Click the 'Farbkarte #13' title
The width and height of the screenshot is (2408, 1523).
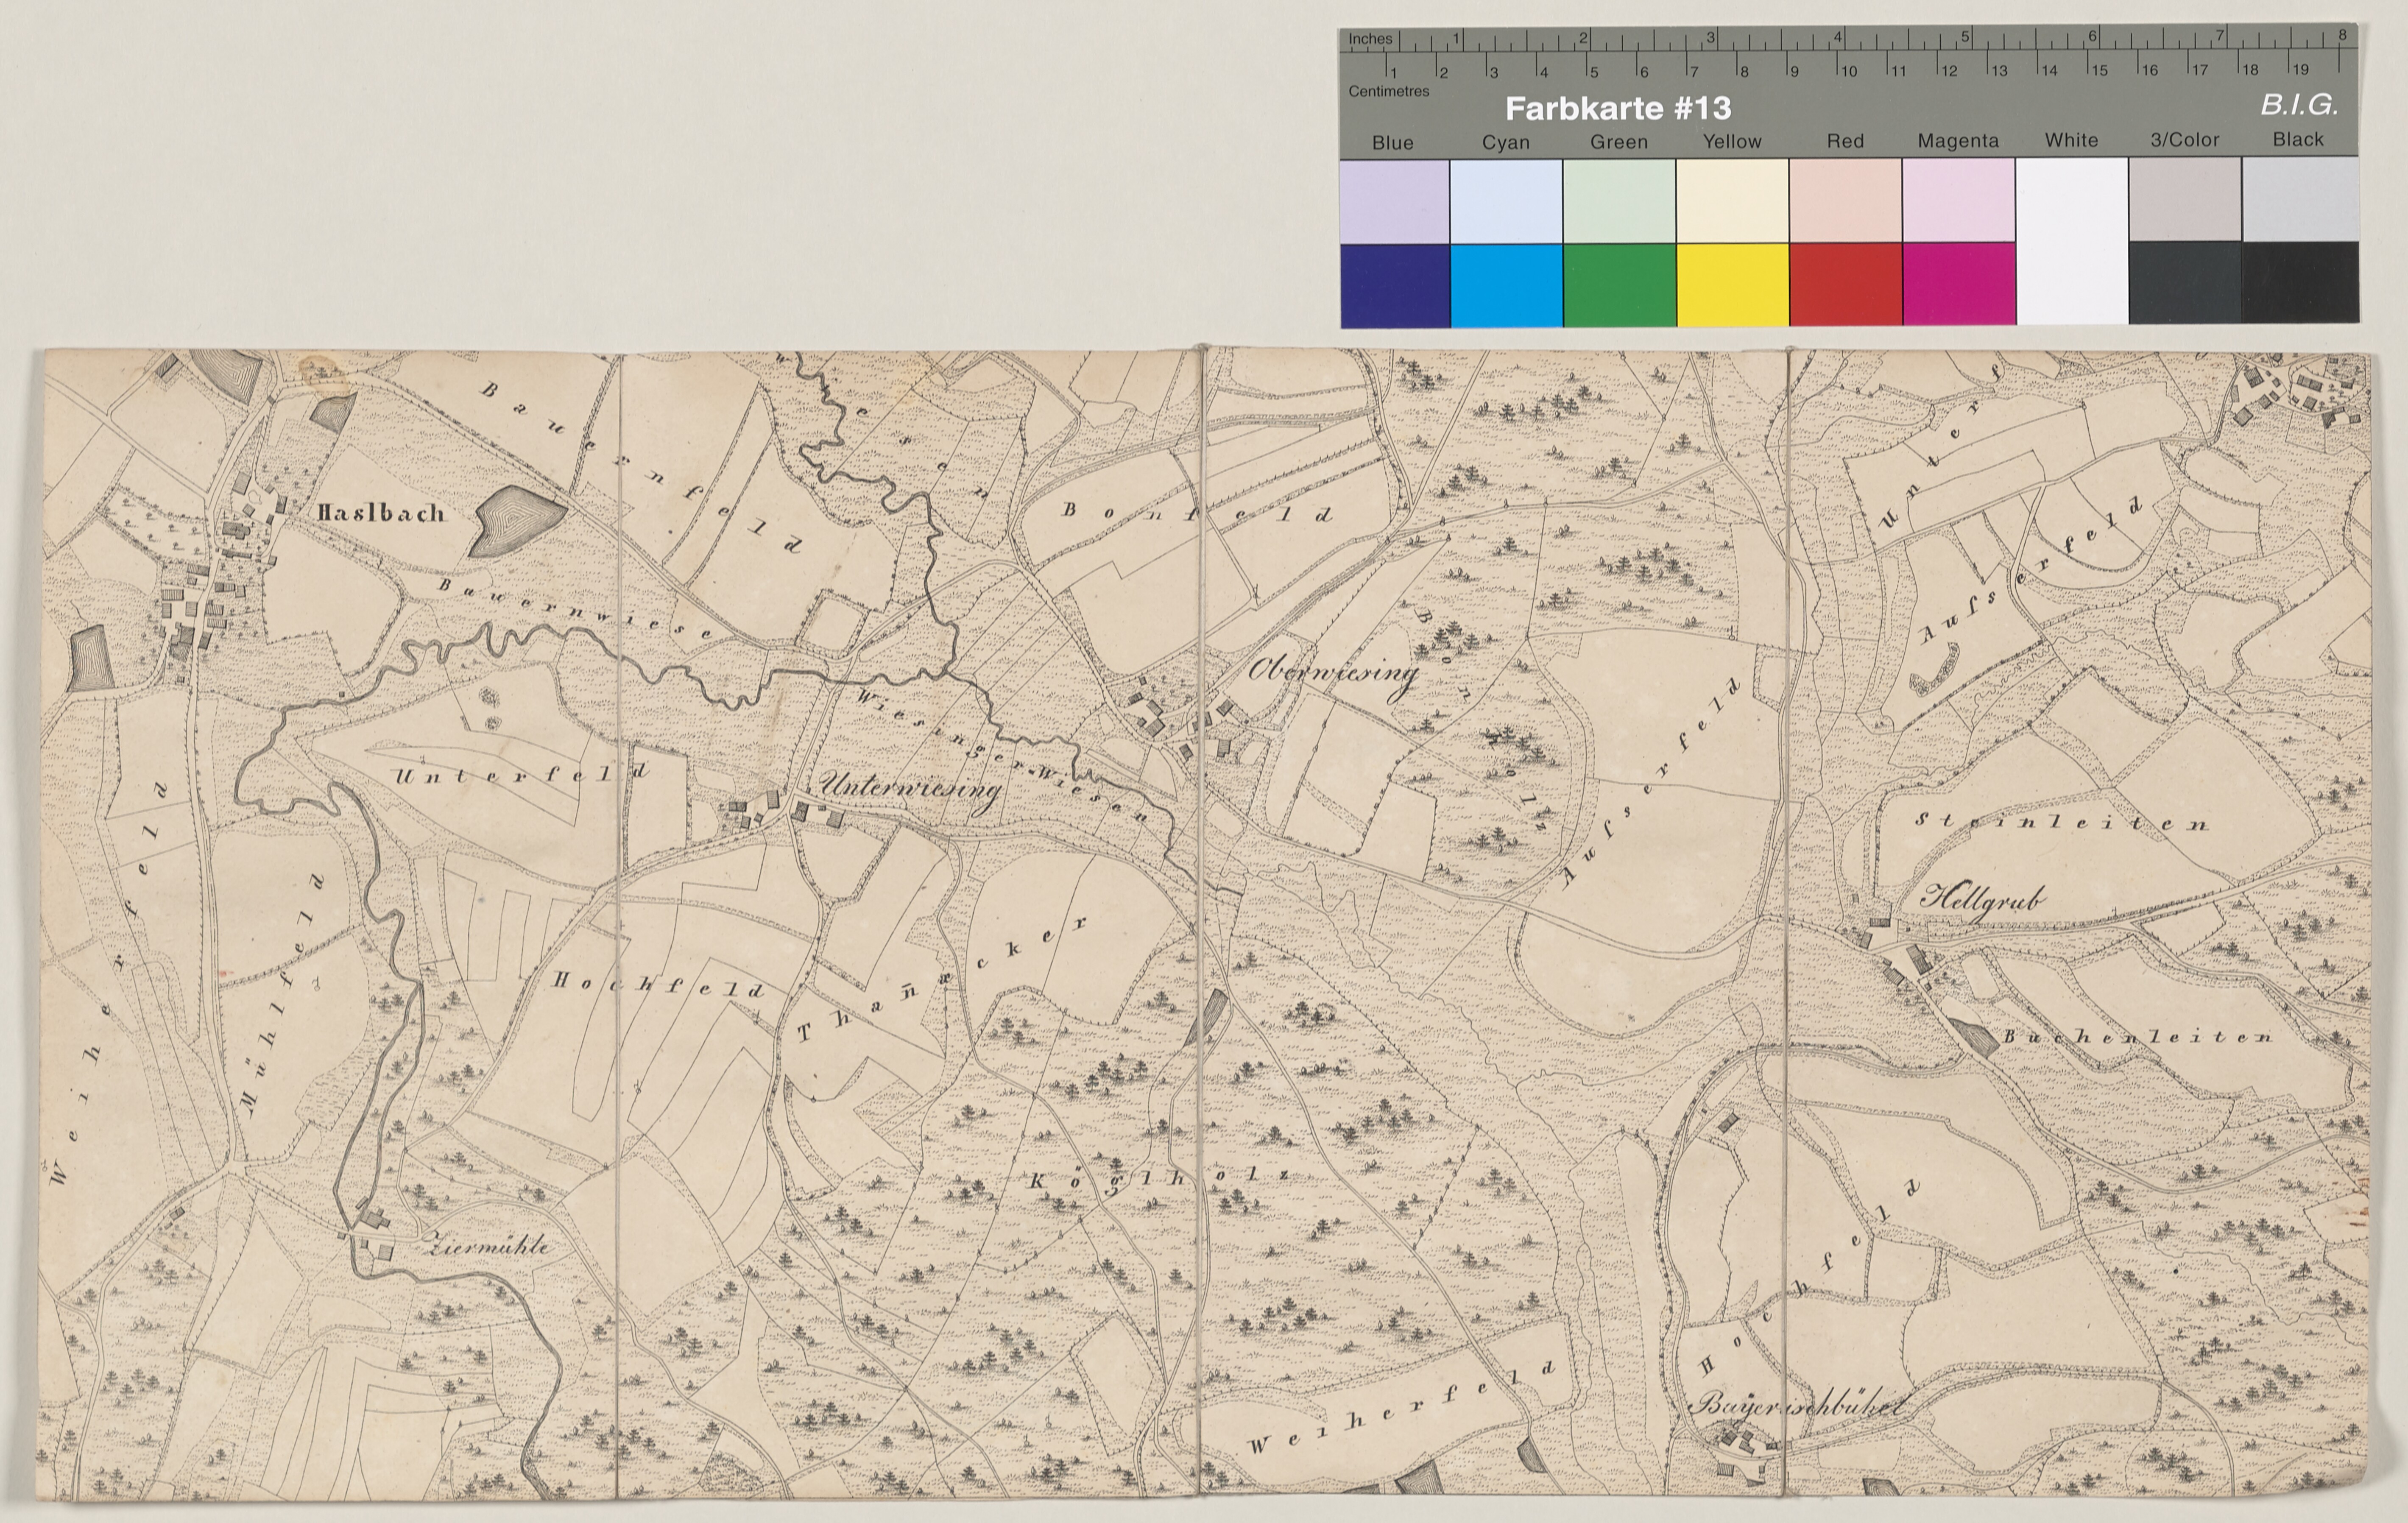click(x=1618, y=108)
